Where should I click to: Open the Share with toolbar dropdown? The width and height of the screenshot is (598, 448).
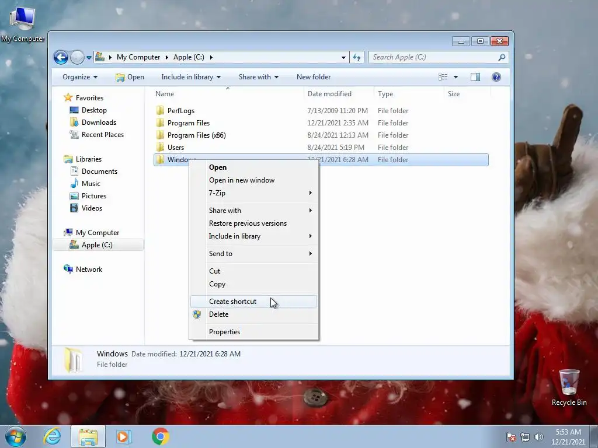tap(258, 77)
